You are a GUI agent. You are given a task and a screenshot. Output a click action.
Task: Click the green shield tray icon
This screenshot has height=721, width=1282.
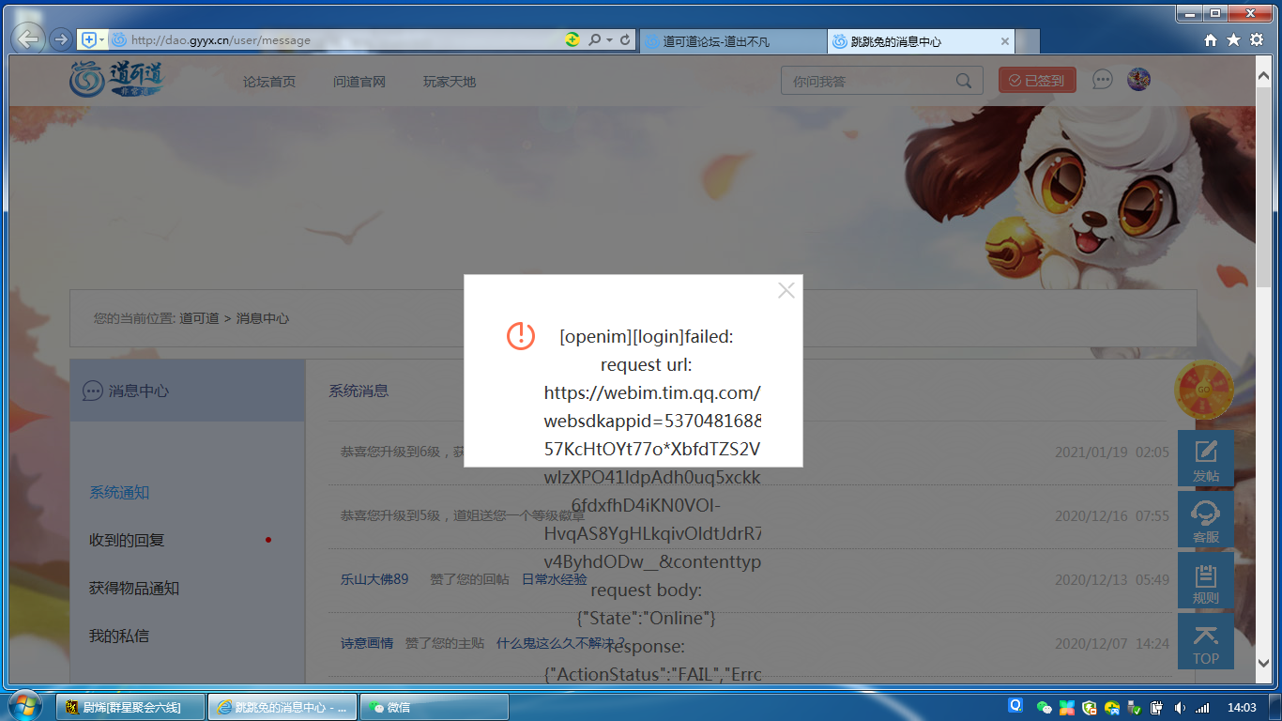(x=1089, y=707)
